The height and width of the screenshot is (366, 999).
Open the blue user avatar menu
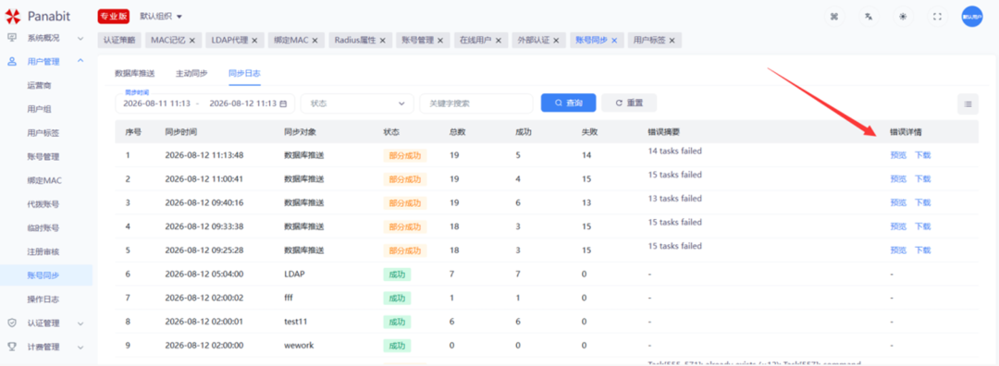click(x=971, y=18)
